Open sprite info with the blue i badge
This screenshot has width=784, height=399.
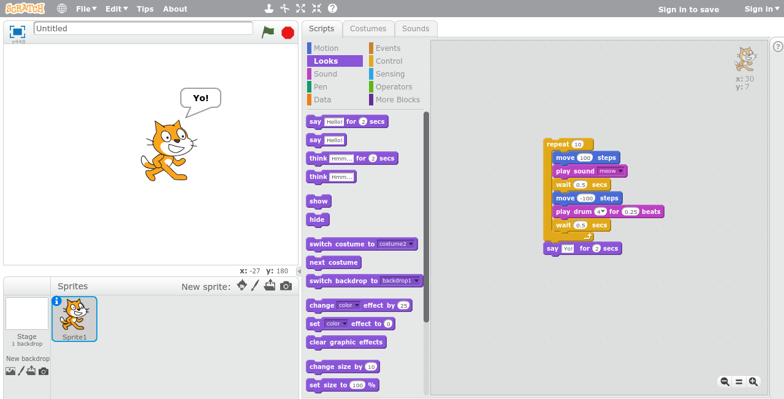coord(56,301)
